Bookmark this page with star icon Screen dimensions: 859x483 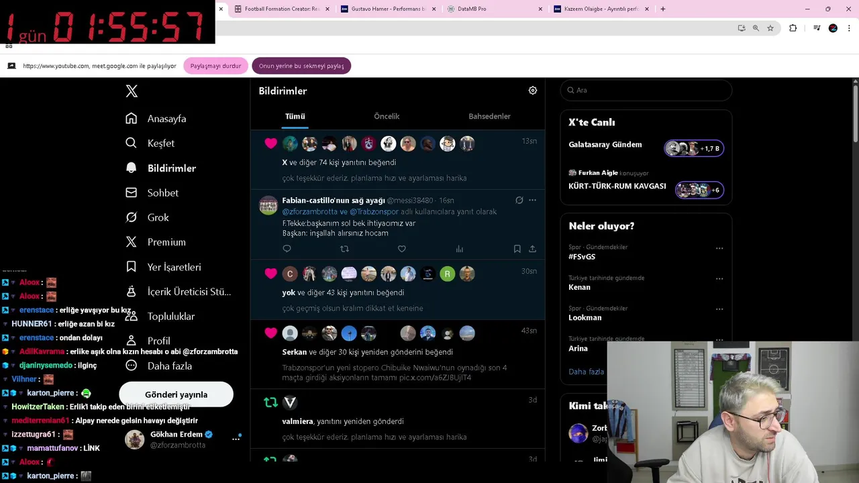[x=770, y=28]
